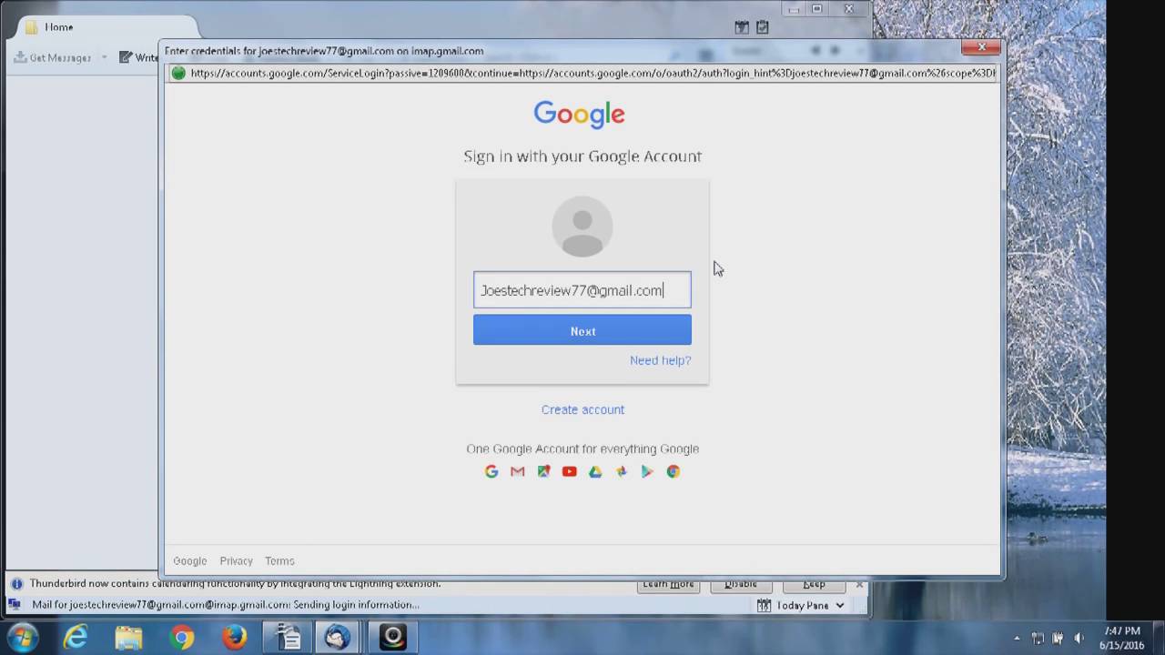
Task: Click the Google logo
Action: coord(579,115)
